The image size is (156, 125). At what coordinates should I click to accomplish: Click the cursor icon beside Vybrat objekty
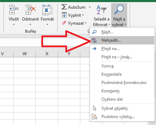point(95,108)
